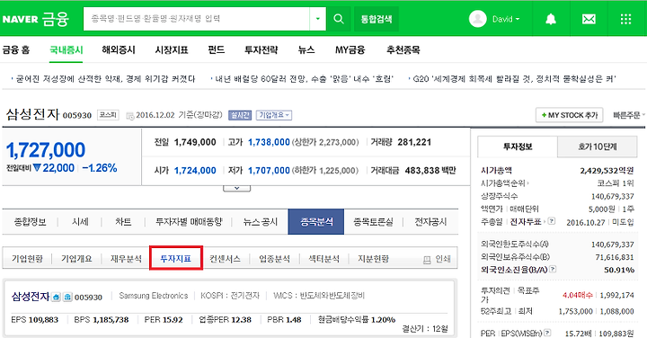Select the 투자전략 menu
647x338 pixels.
click(x=261, y=50)
